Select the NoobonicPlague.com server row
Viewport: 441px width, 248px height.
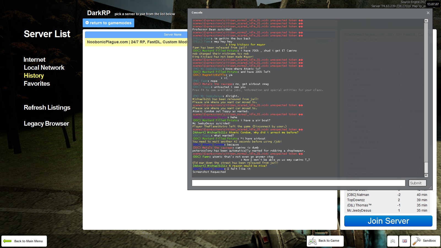(x=136, y=42)
